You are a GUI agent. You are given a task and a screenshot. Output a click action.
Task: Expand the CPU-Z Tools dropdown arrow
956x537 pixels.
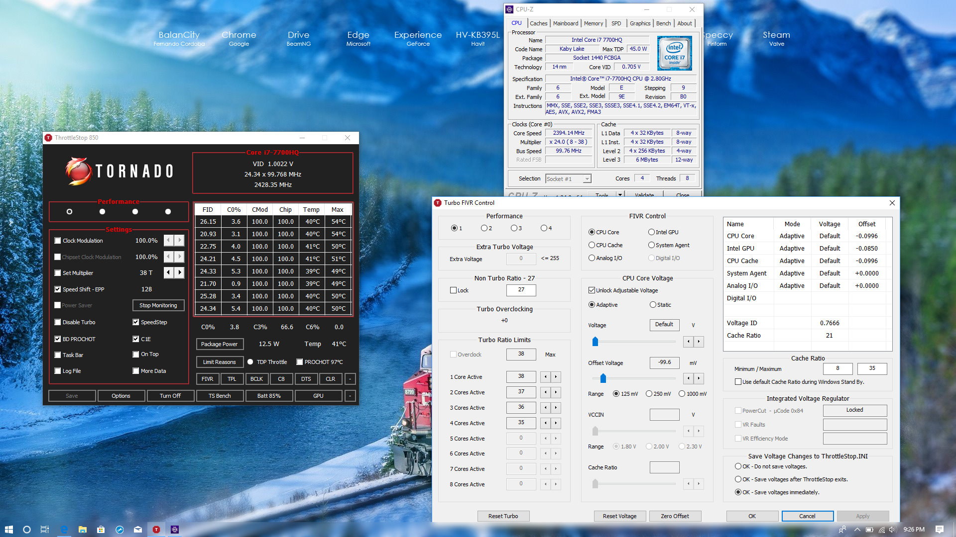click(620, 194)
